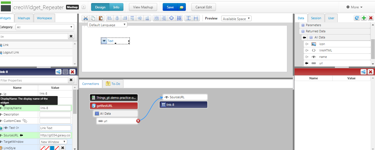Click the Copy icon in toolbar

tap(93, 18)
